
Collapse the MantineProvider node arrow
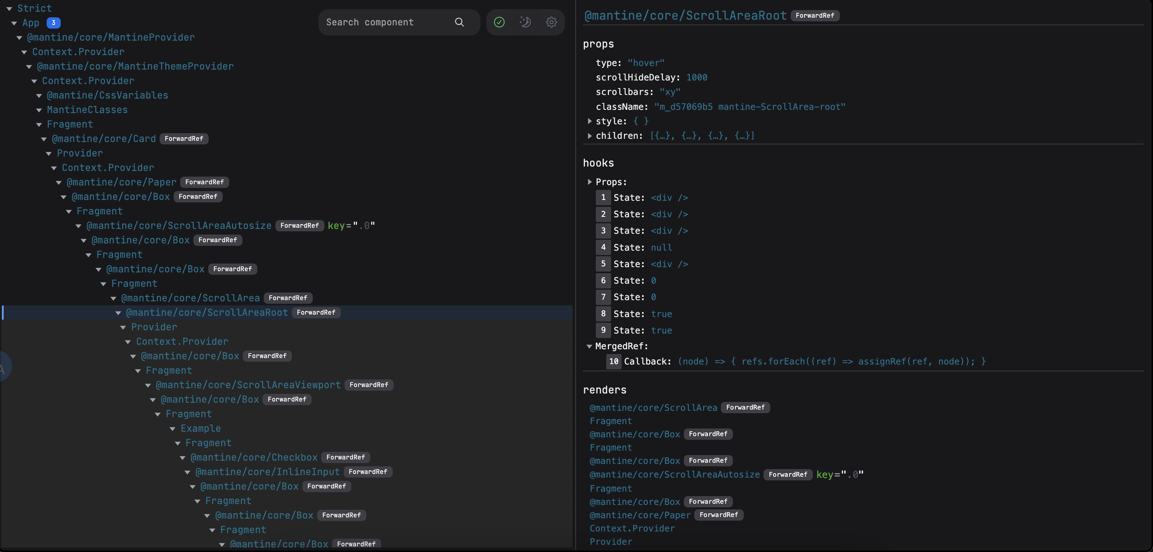(19, 38)
